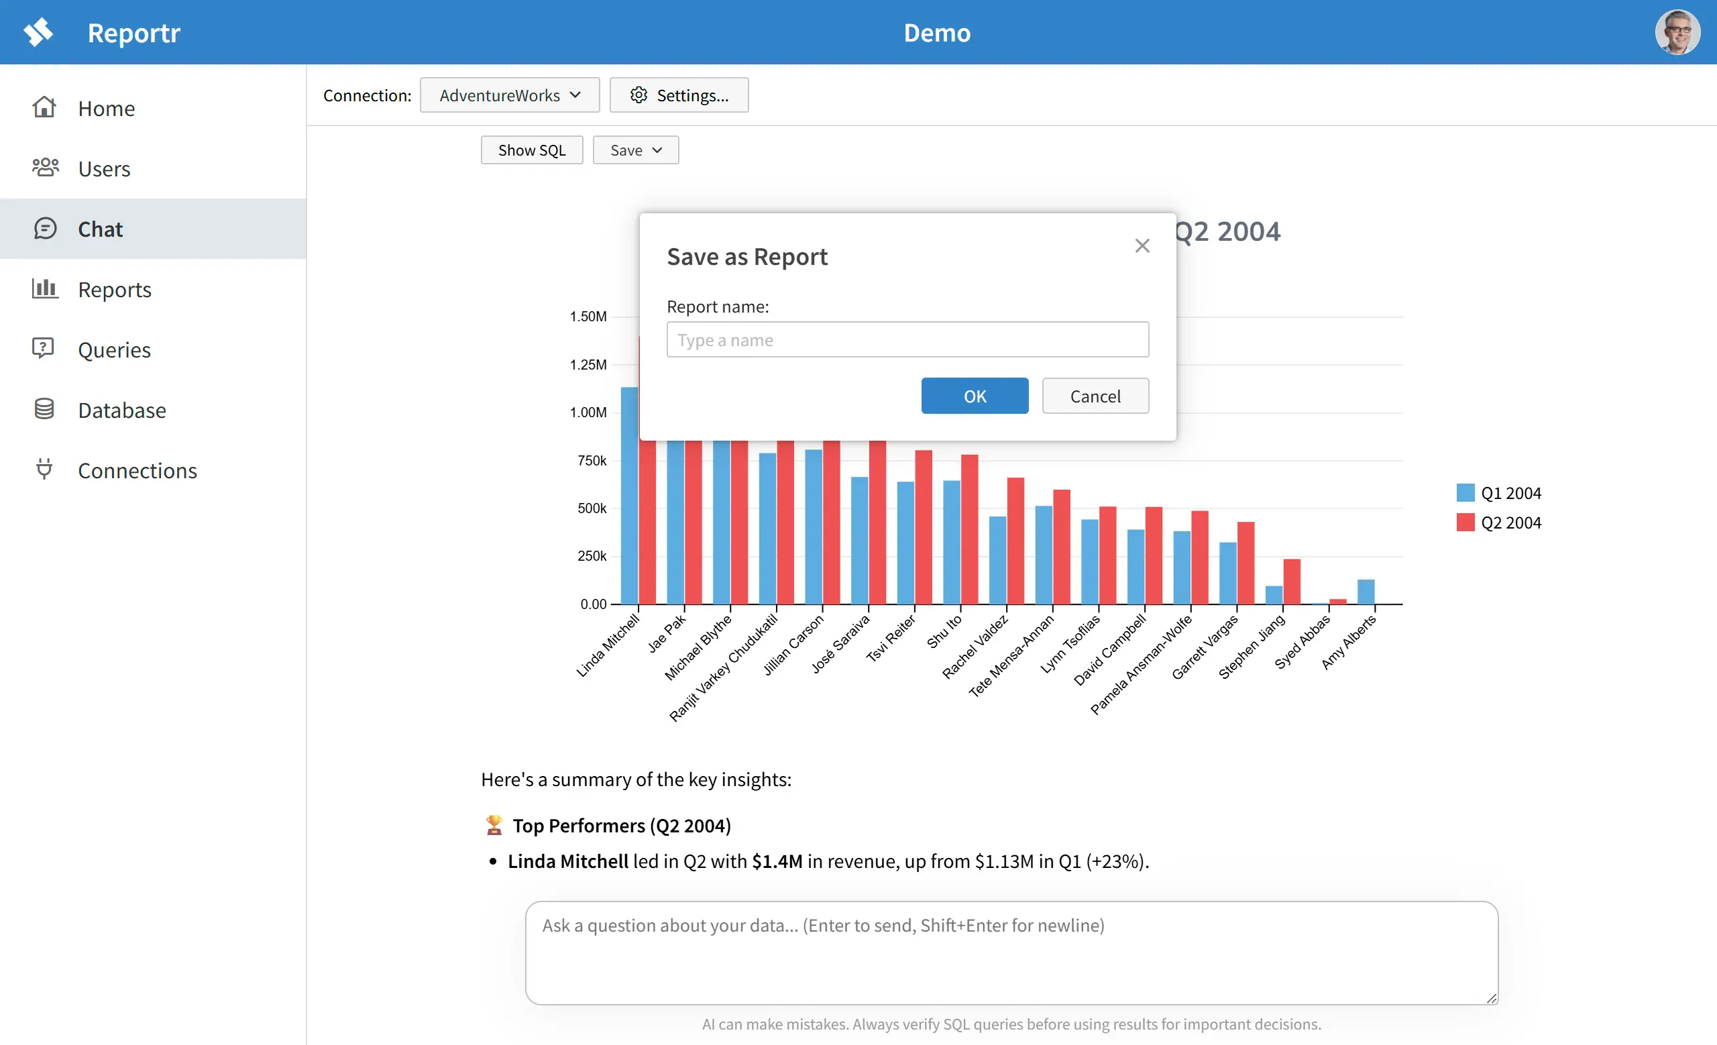
Task: Confirm with the OK button
Action: tap(974, 396)
